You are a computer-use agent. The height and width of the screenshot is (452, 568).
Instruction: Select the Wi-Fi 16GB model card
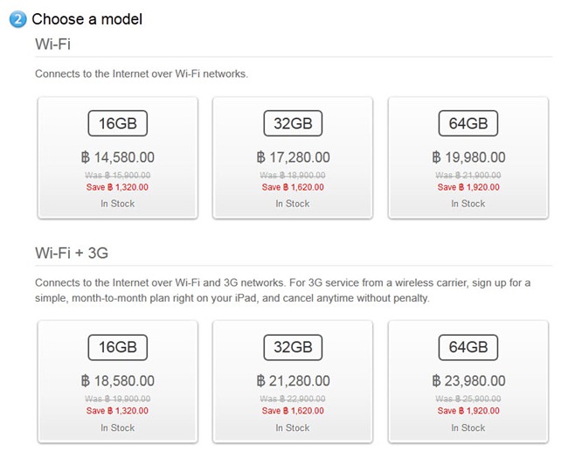click(x=118, y=157)
